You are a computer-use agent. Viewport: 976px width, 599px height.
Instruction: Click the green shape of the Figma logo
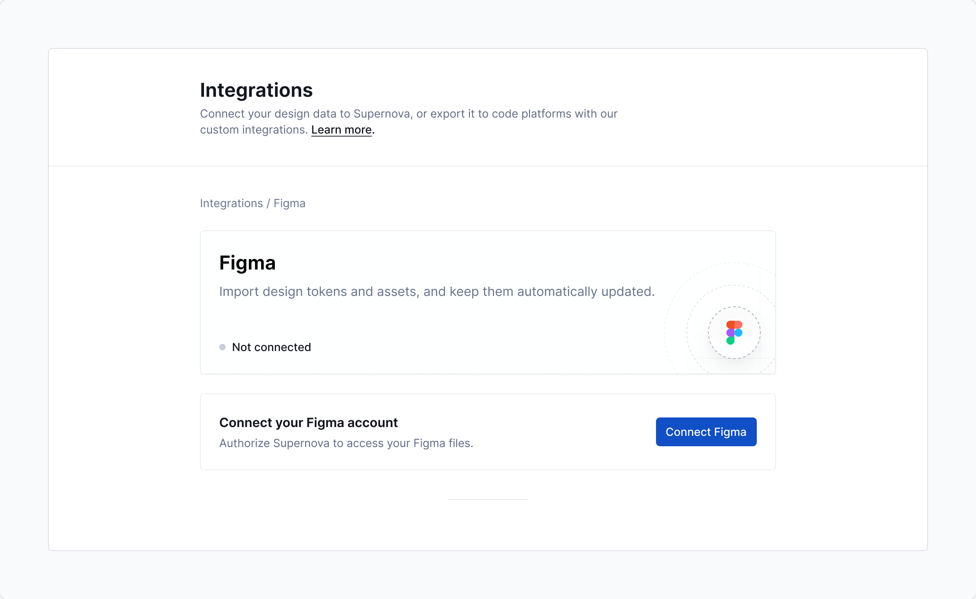(x=730, y=341)
